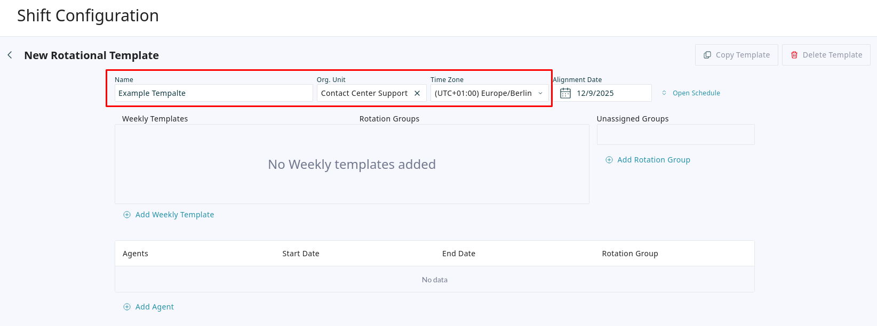The height and width of the screenshot is (326, 877).
Task: Select the End Date column header
Action: [459, 254]
